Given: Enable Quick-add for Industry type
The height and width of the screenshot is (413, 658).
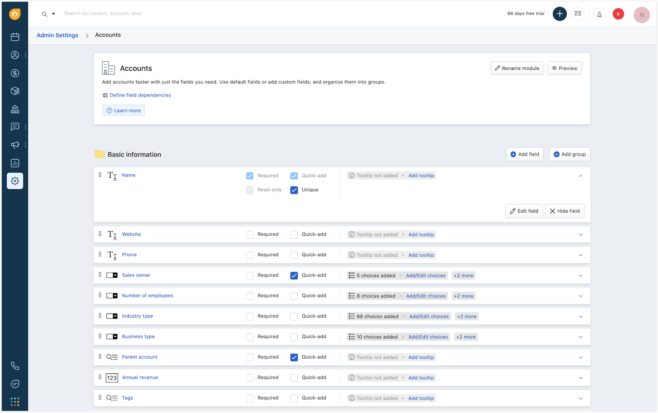Looking at the screenshot, I should pos(294,316).
